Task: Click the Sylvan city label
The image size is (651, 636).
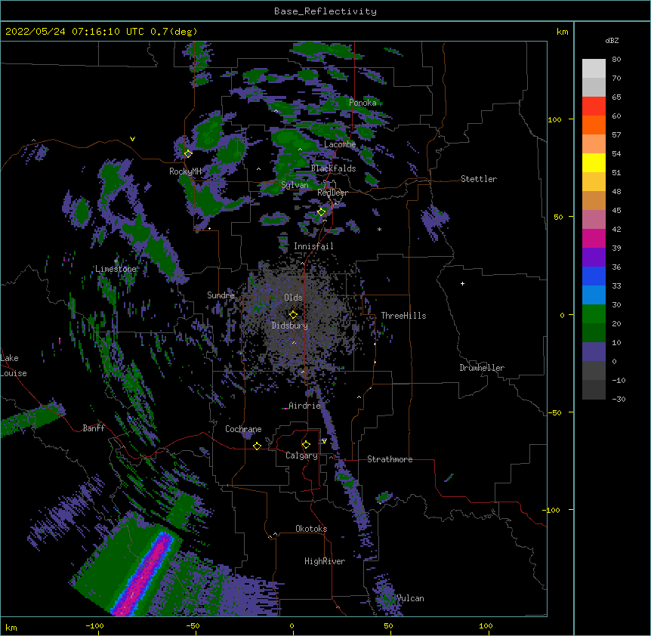Action: coord(295,185)
